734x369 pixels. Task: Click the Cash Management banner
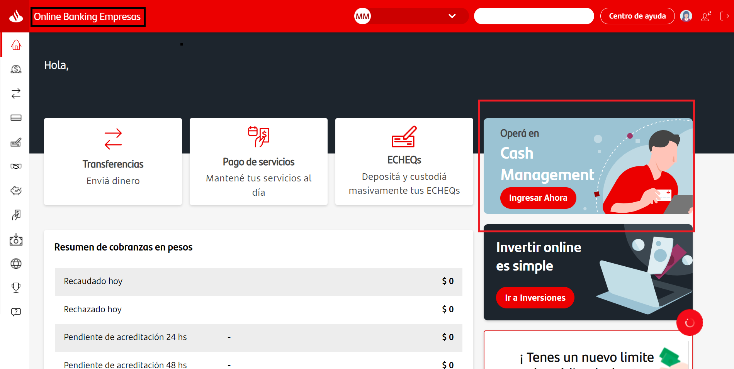[588, 166]
